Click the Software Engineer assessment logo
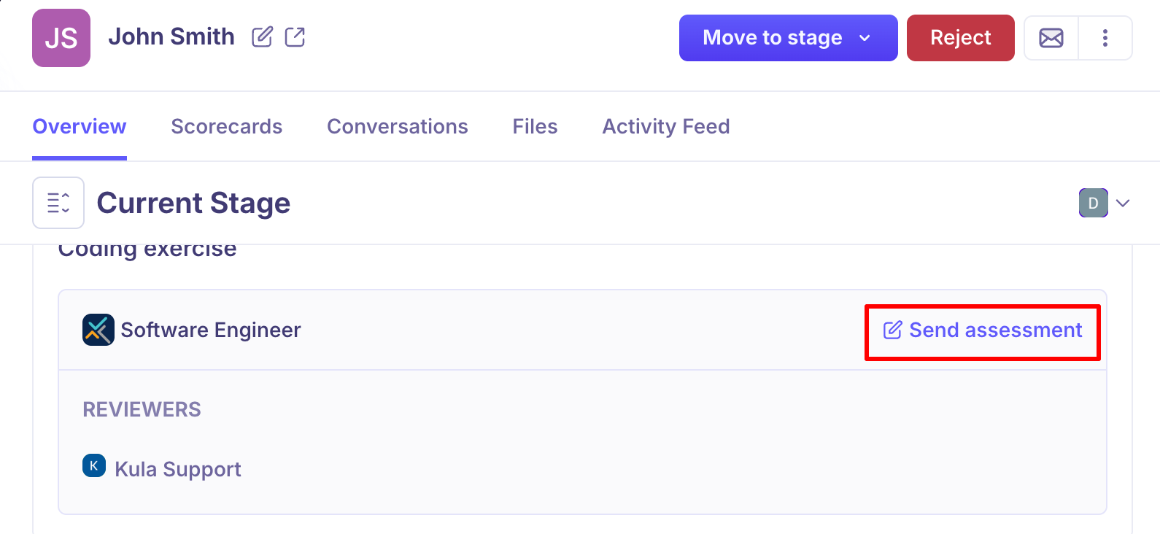The width and height of the screenshot is (1160, 534). coord(98,330)
